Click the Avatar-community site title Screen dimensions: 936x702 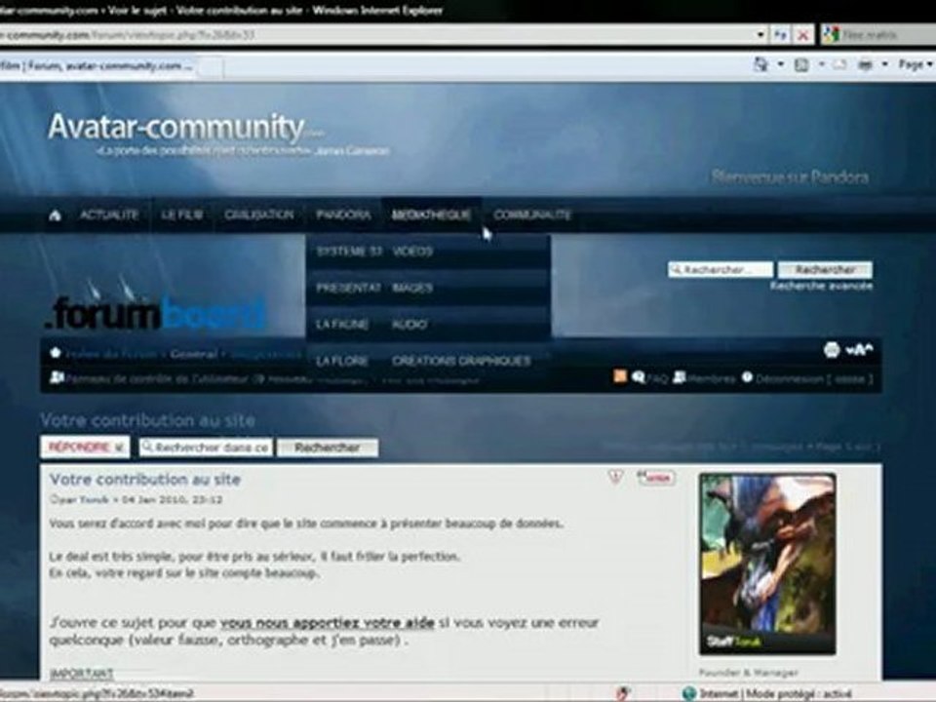(176, 127)
